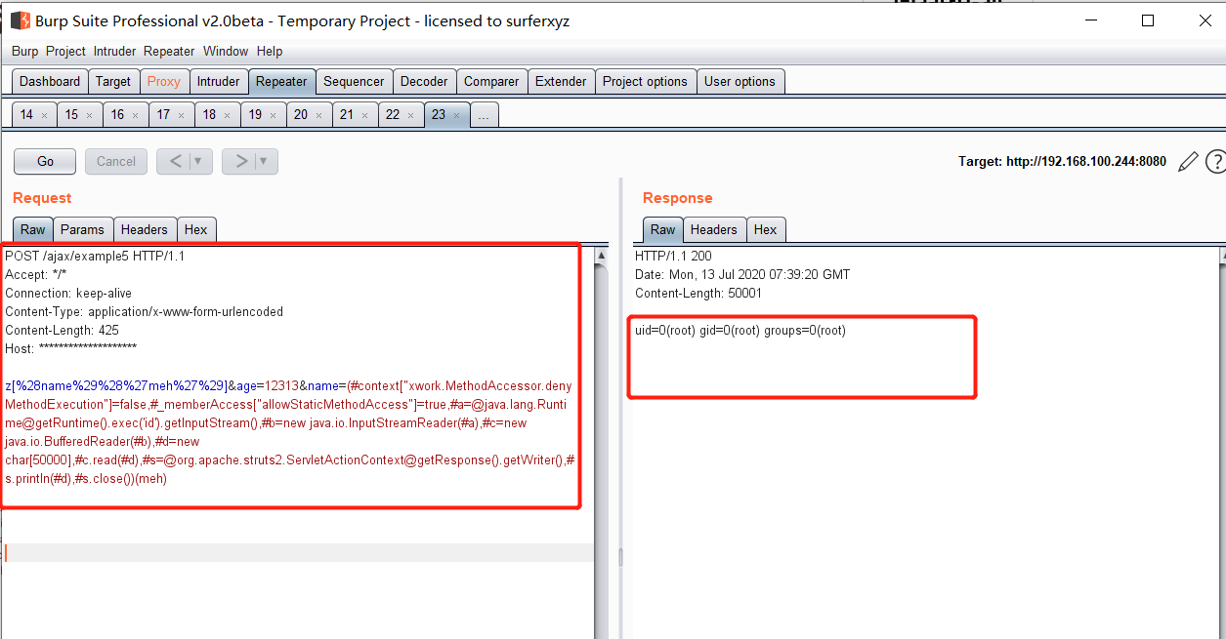Click the POST /ajax/example5 request line
The width and height of the screenshot is (1226, 639).
pos(95,257)
